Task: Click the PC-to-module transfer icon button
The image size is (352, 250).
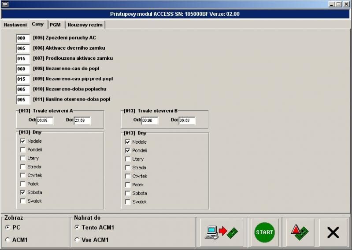Action: point(221,232)
